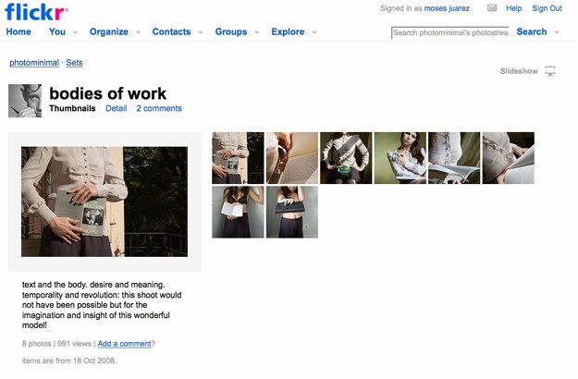Click the Flickr logo
Screen dimensions: 578x379
coord(36,12)
